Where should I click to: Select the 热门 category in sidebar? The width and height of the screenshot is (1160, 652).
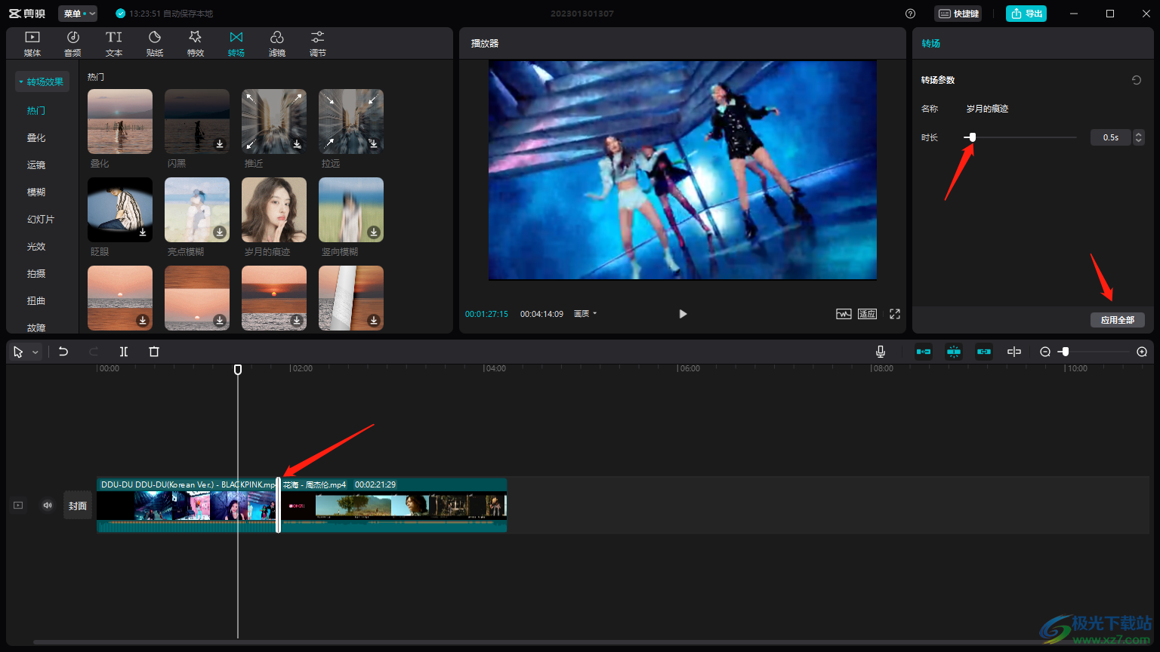click(x=36, y=110)
